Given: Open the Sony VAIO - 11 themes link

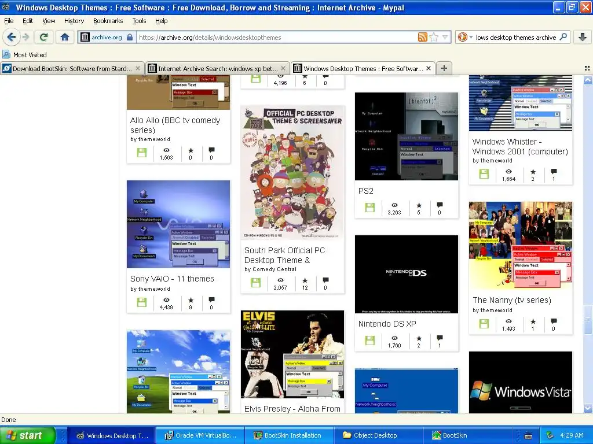Looking at the screenshot, I should click(172, 279).
